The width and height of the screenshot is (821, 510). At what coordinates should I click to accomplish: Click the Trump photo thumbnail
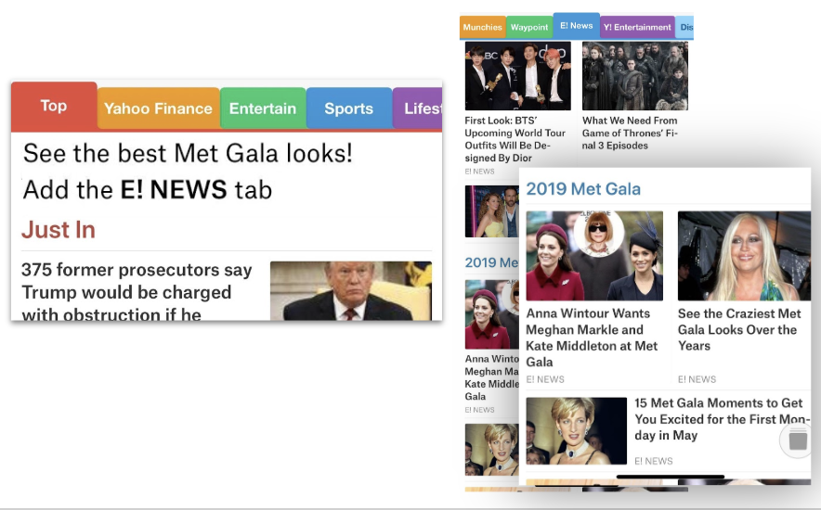(x=350, y=291)
